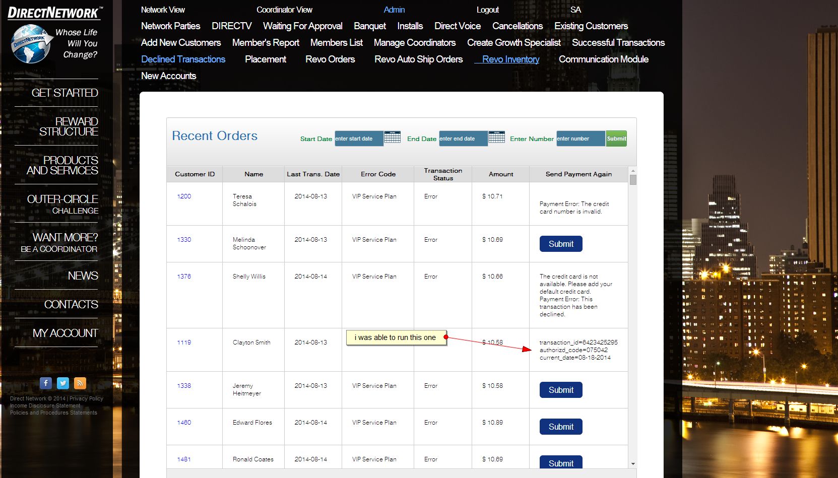The height and width of the screenshot is (478, 838).
Task: Open OUTER-CIRCLE CHALLENGE in the sidebar
Action: tap(62, 204)
